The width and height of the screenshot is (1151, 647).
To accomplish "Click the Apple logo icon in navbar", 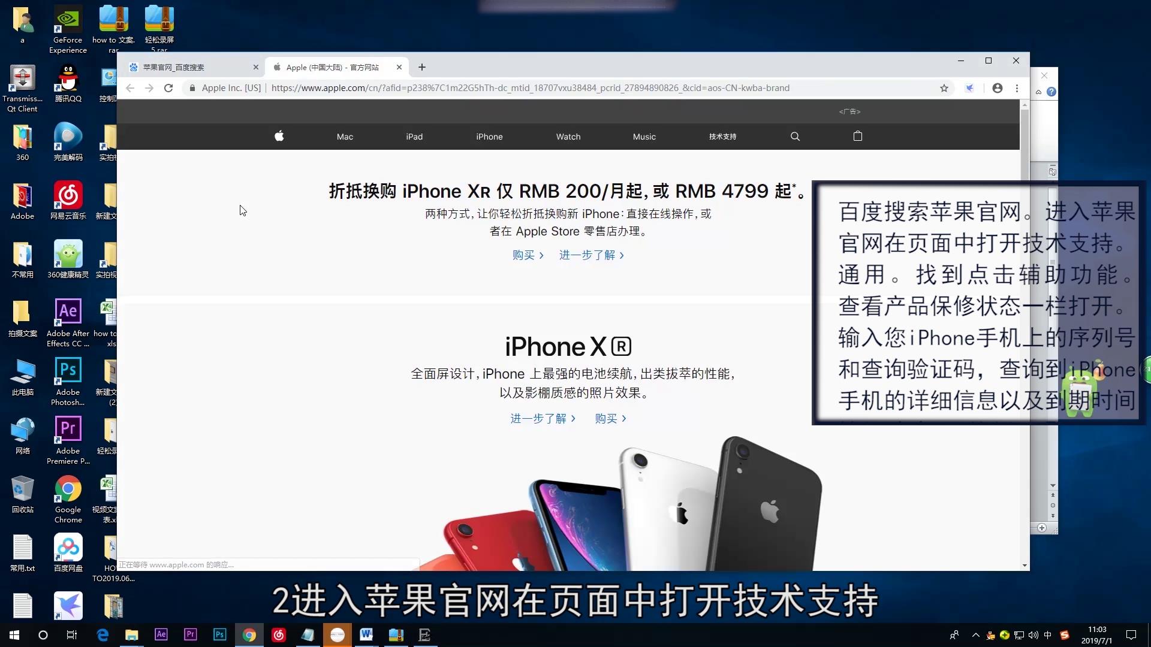I will [x=278, y=136].
